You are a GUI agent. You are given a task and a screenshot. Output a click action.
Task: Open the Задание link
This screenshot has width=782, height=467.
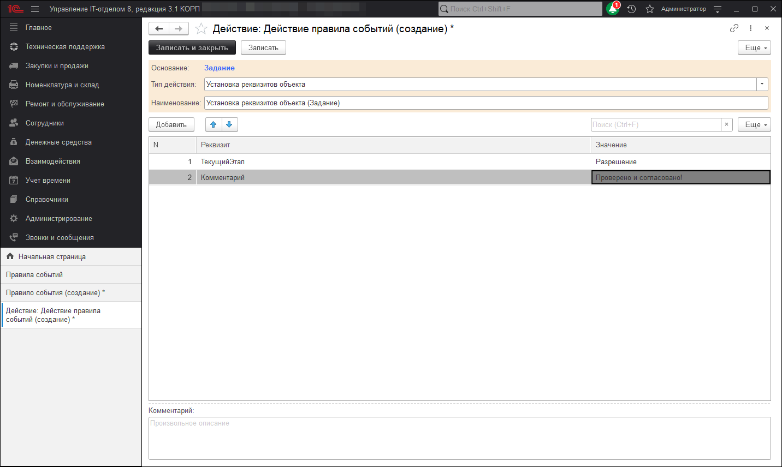pos(220,68)
